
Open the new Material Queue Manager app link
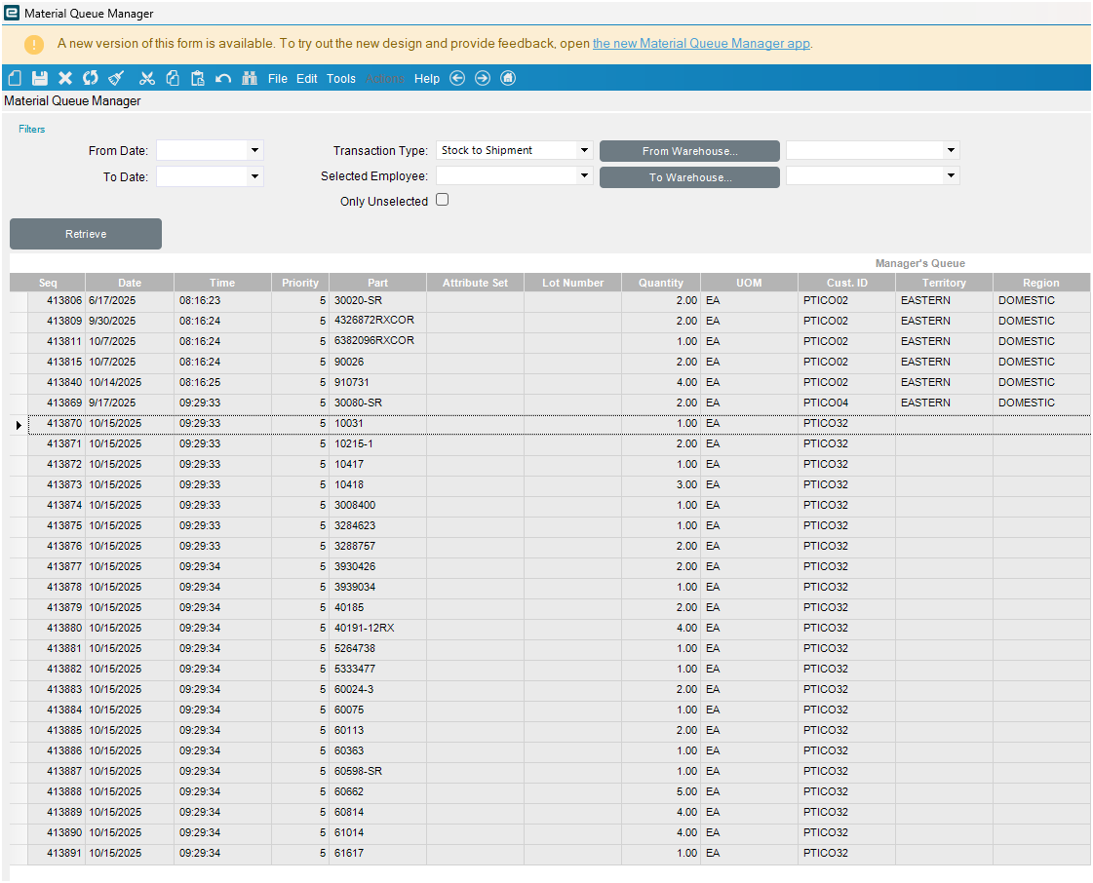tap(701, 44)
